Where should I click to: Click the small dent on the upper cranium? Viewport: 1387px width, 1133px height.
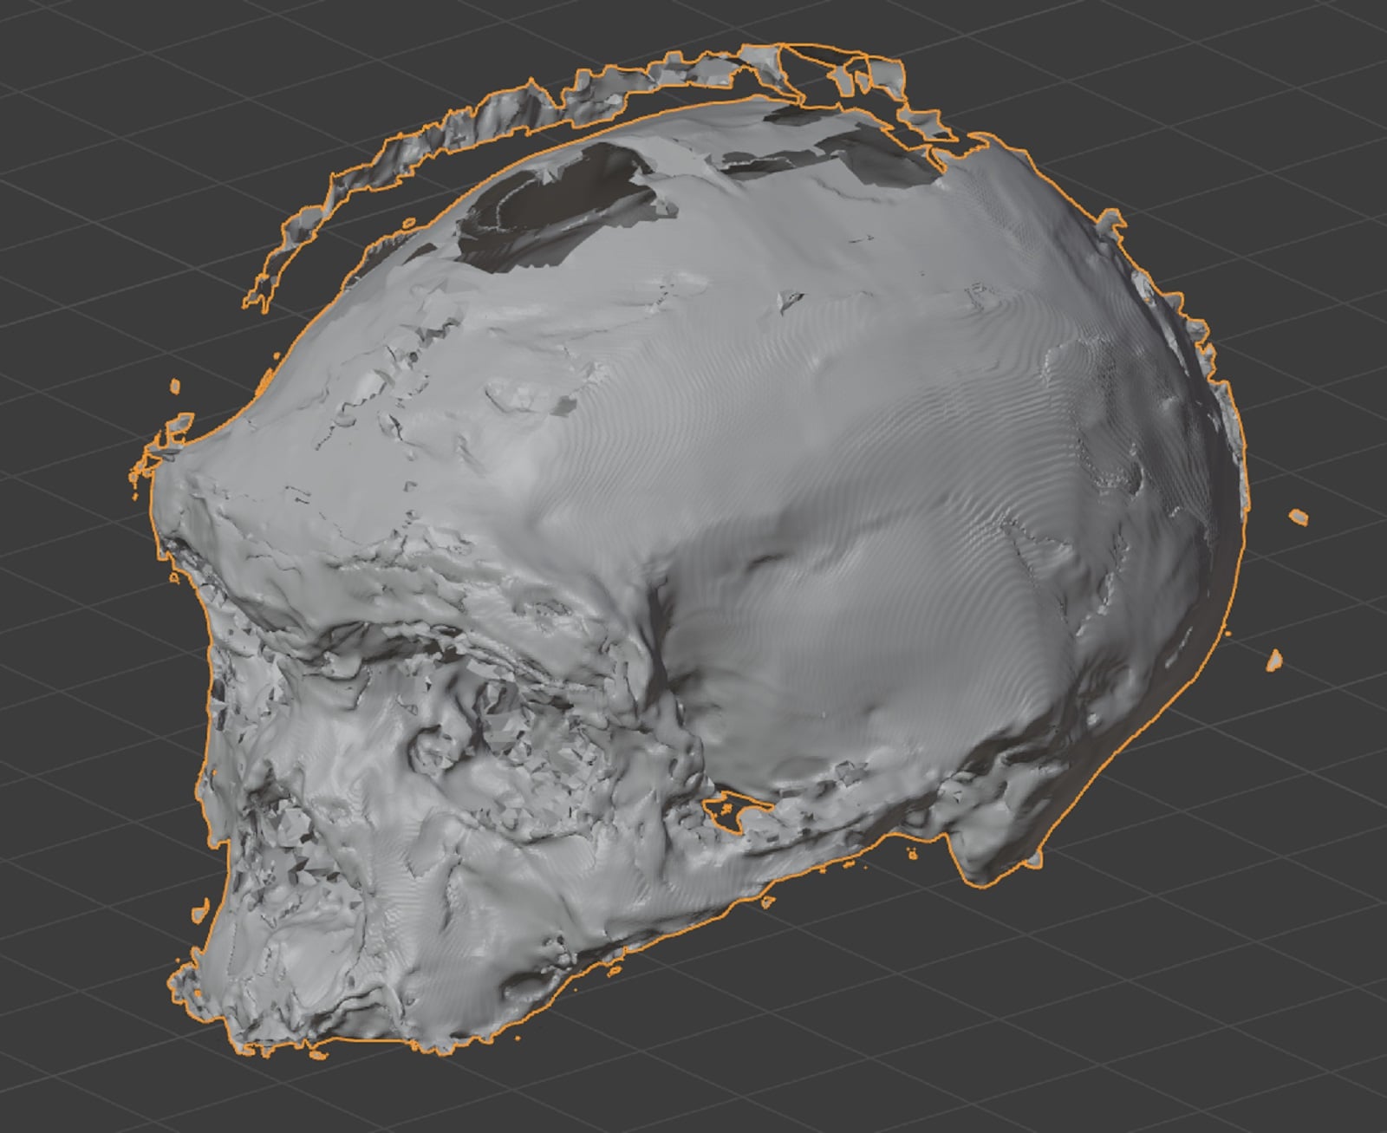click(791, 299)
